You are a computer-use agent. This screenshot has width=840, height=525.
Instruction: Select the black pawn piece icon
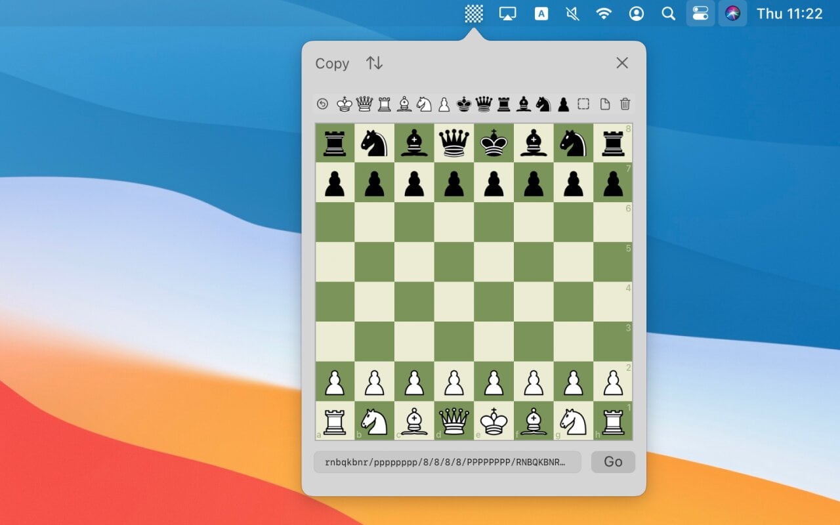point(563,104)
